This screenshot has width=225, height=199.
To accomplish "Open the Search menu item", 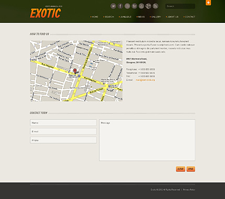I will point(108,17).
